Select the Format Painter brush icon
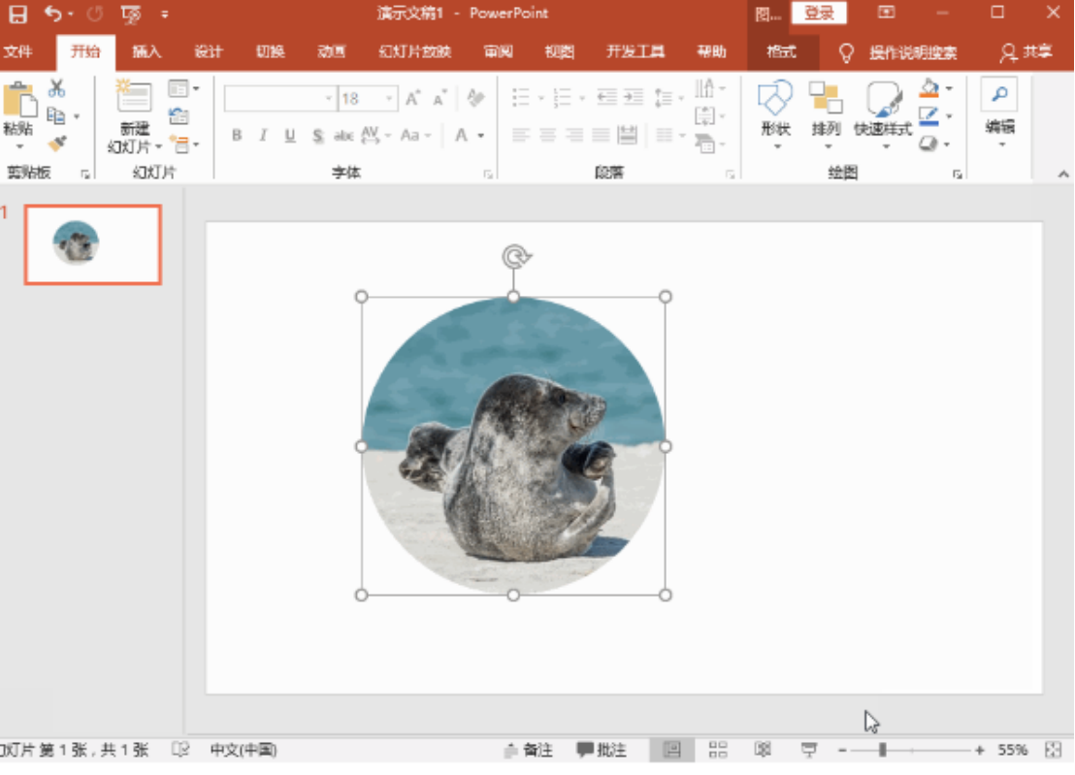 point(57,144)
